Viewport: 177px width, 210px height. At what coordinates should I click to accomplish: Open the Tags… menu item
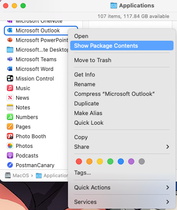[122, 172]
